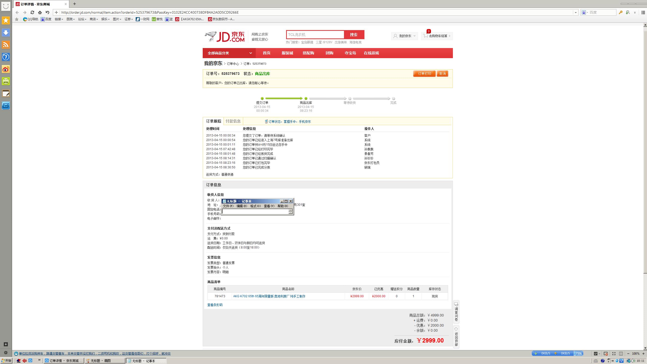Screen dimensions: 647x364
Task: Add a sidebar app with plus icon
Action: tap(6, 344)
